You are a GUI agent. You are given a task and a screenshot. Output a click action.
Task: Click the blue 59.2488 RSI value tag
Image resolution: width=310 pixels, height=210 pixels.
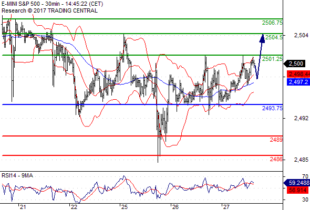pyautogui.click(x=297, y=183)
